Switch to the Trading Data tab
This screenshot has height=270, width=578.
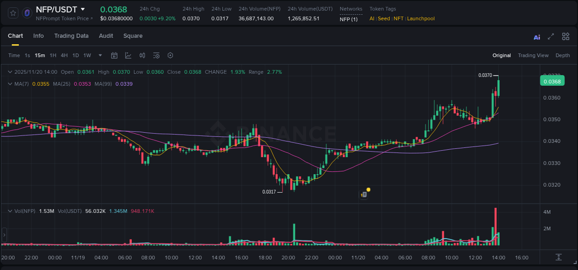pyautogui.click(x=71, y=35)
